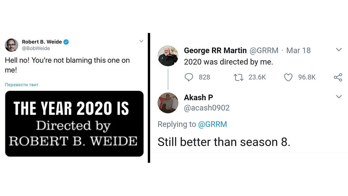Image resolution: width=348 pixels, height=196 pixels.
Task: Open George RR Martin's avatar
Action: [168, 56]
